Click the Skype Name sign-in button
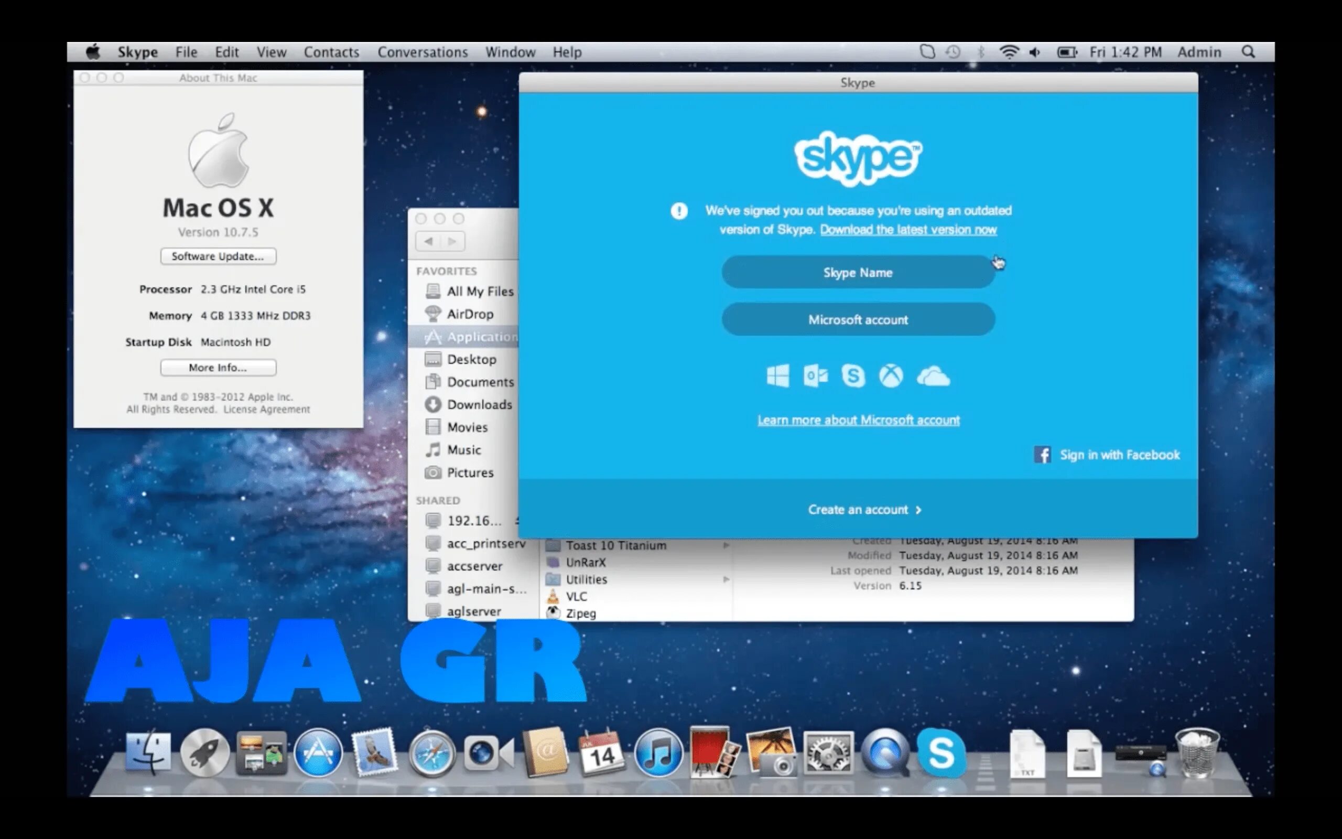 (858, 273)
